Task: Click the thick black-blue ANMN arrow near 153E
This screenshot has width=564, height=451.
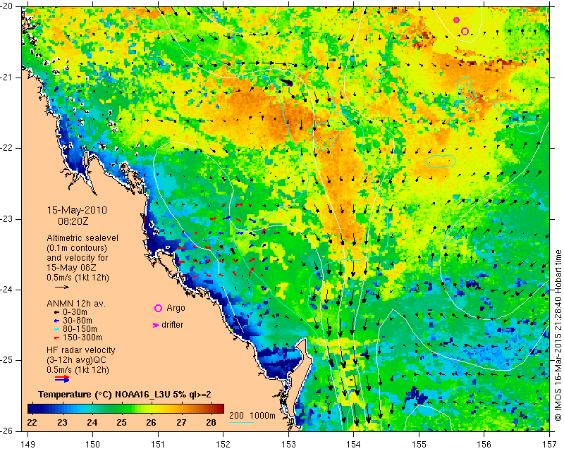Action: pyautogui.click(x=287, y=82)
